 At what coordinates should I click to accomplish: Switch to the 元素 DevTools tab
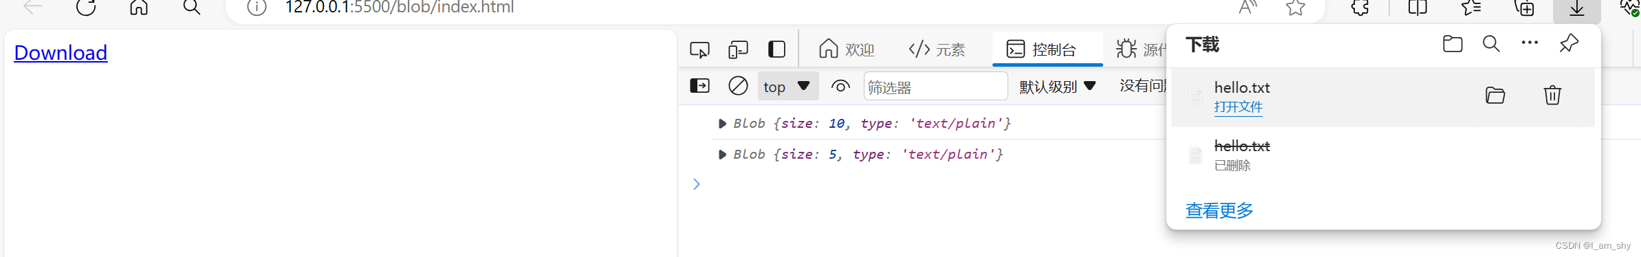937,49
